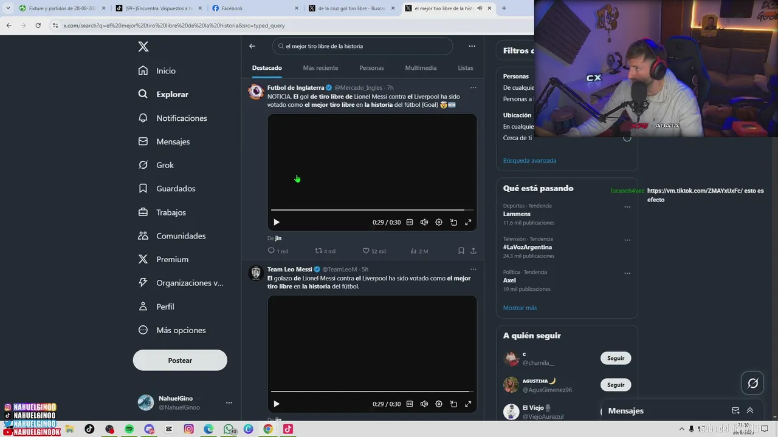Open Notificaciones in the sidebar
778x437 pixels.
coord(173,118)
